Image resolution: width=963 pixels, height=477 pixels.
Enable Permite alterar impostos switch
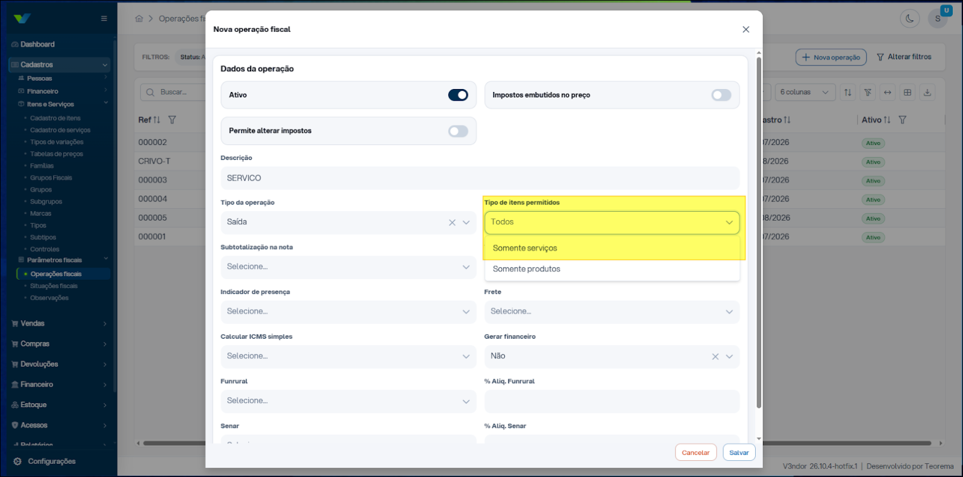coord(458,131)
